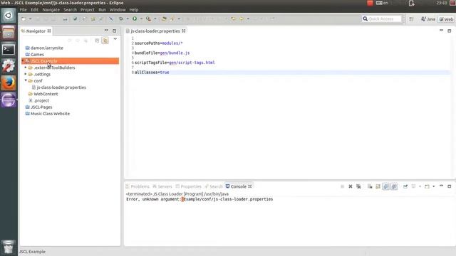This screenshot has height=256, width=456.
Task: Open the Files launcher icon in dock
Action: point(9,32)
